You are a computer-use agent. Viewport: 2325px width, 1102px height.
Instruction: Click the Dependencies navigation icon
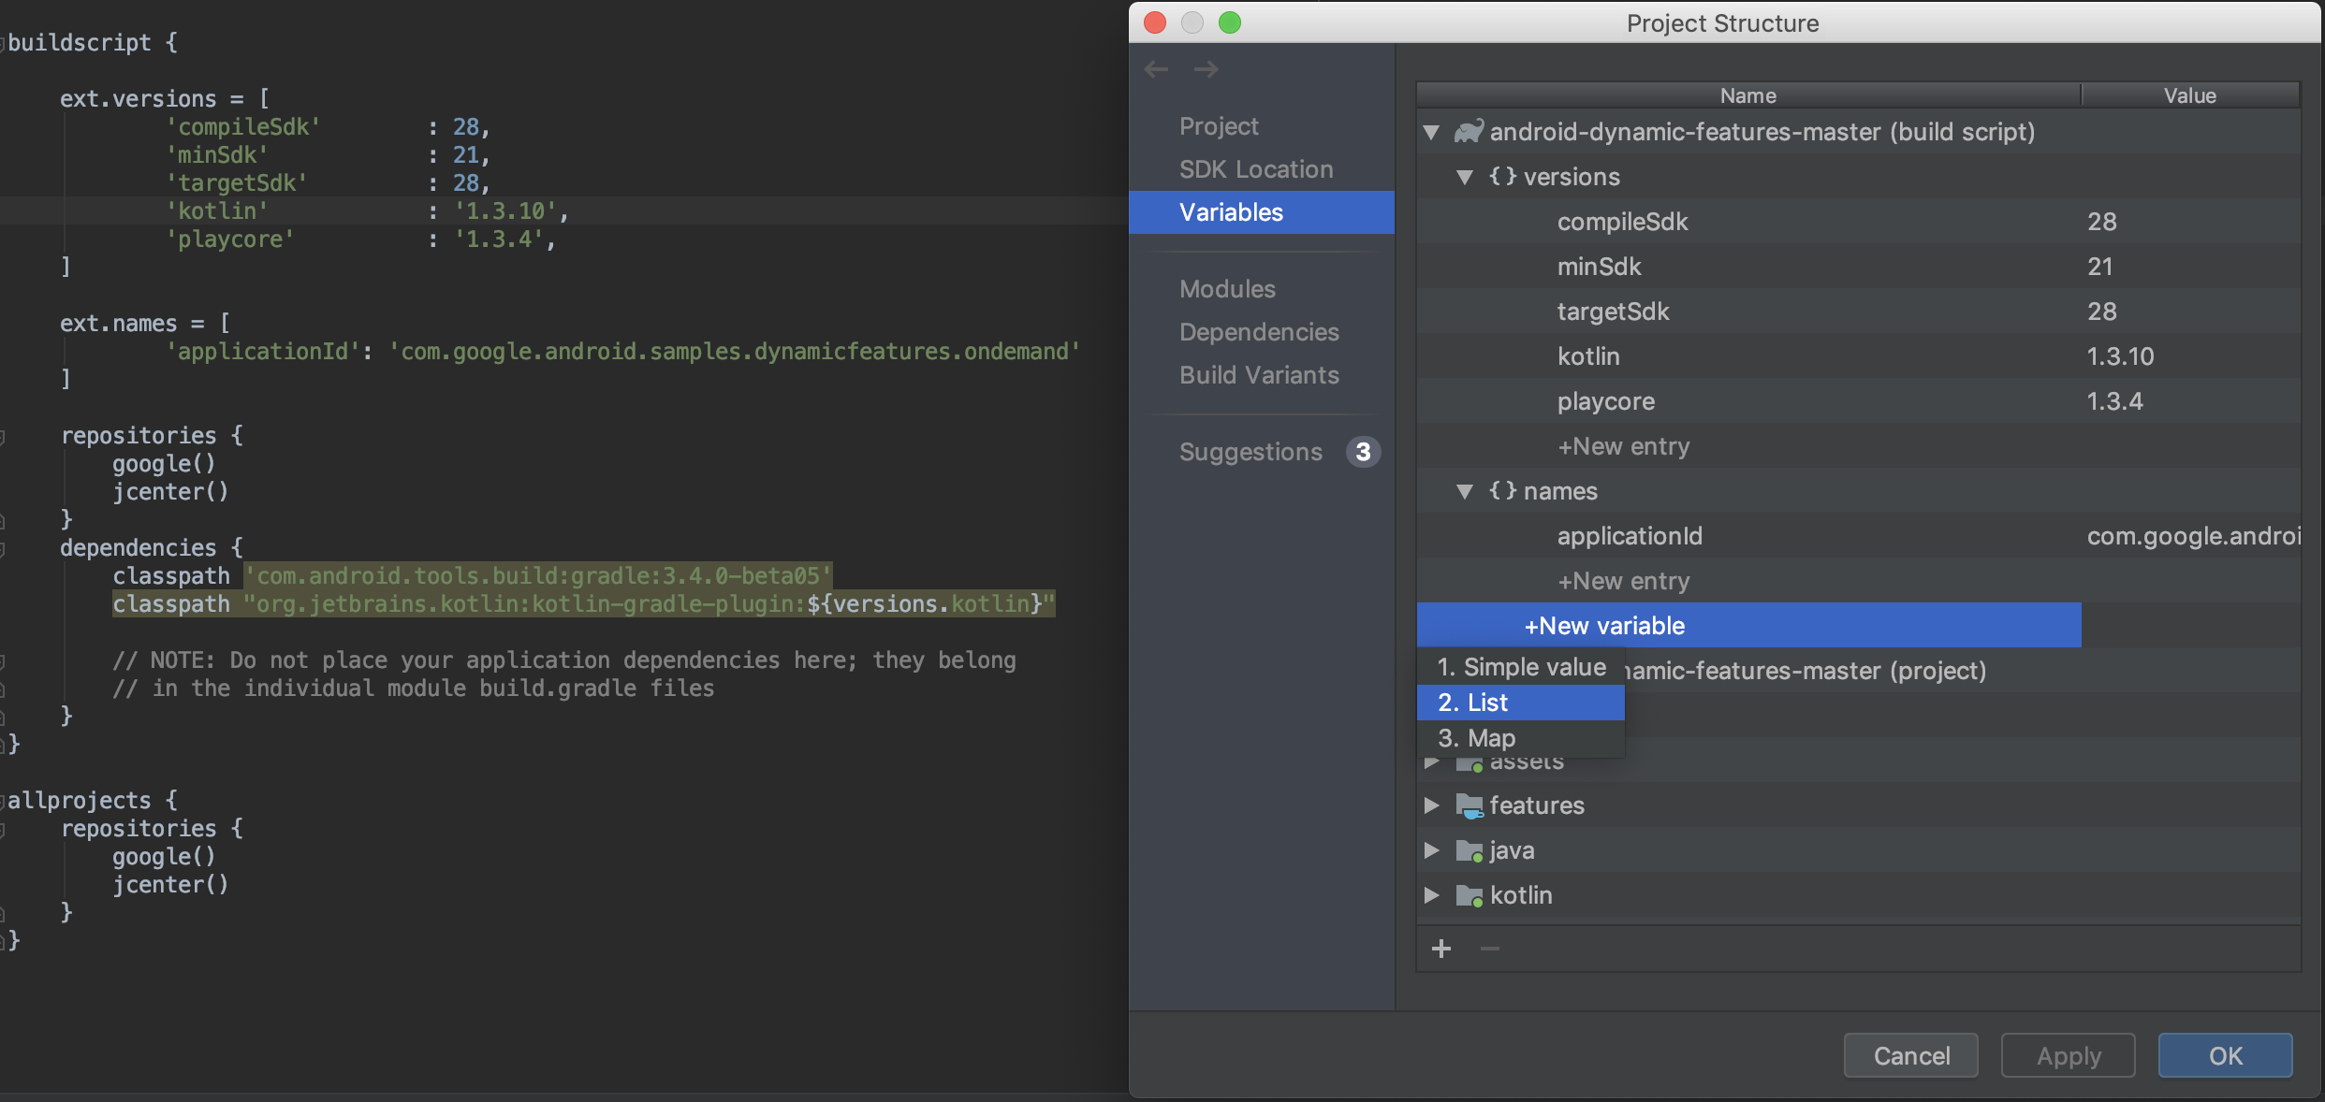click(x=1259, y=330)
